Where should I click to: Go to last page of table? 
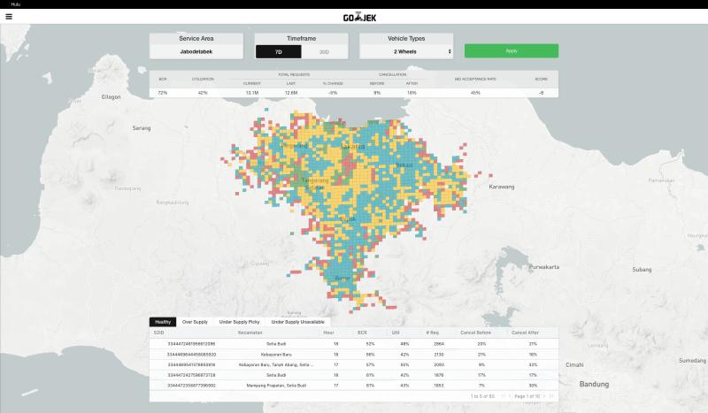click(x=550, y=396)
